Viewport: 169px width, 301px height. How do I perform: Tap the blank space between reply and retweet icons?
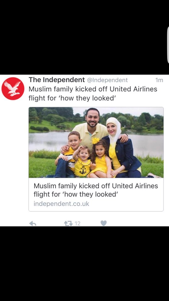click(50, 223)
